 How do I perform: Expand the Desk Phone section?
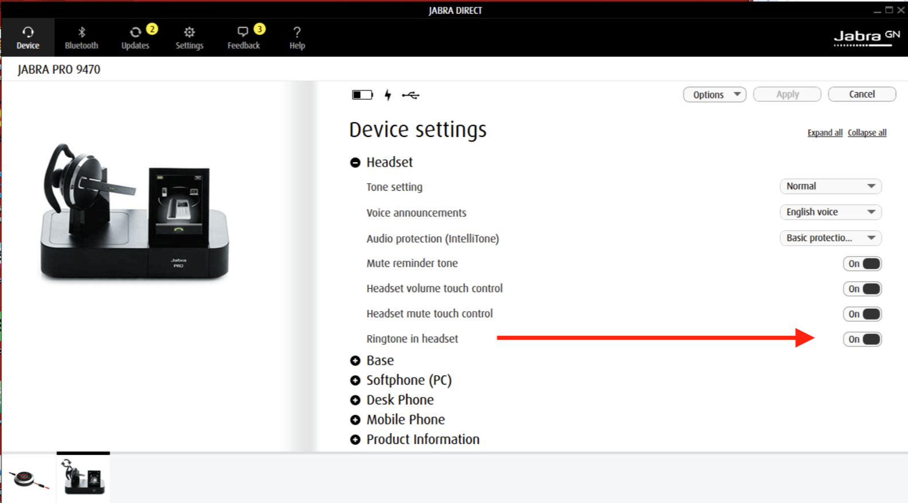click(x=355, y=400)
